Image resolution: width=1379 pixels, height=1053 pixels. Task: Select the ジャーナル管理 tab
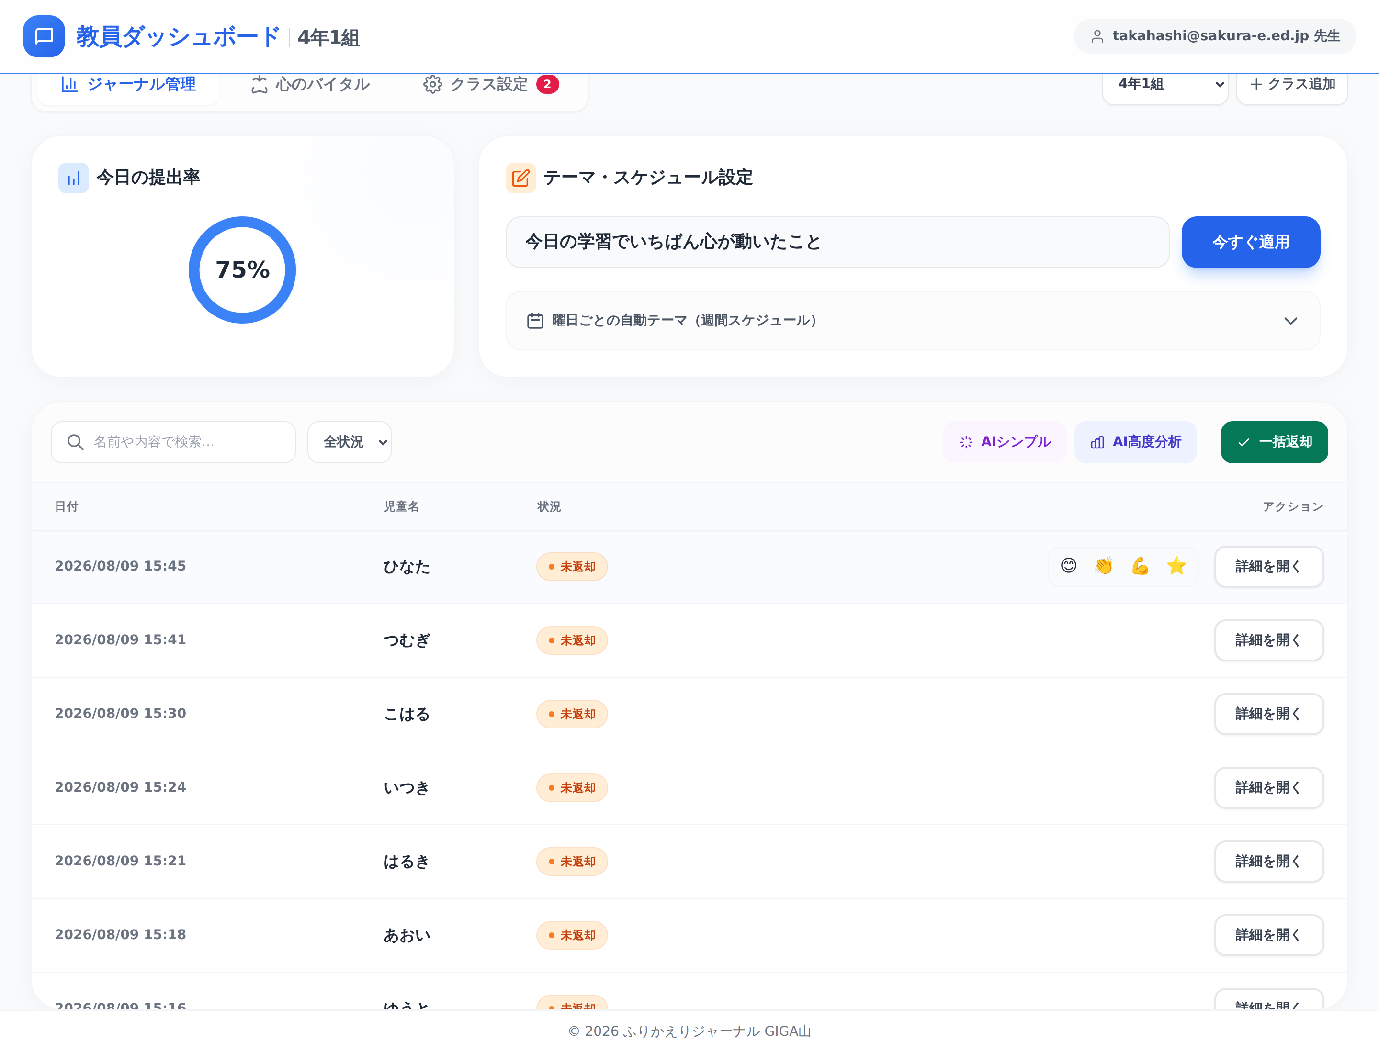[x=128, y=84]
